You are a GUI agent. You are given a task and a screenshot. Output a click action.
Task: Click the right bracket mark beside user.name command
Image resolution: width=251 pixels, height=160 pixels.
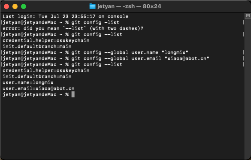coord(243,52)
